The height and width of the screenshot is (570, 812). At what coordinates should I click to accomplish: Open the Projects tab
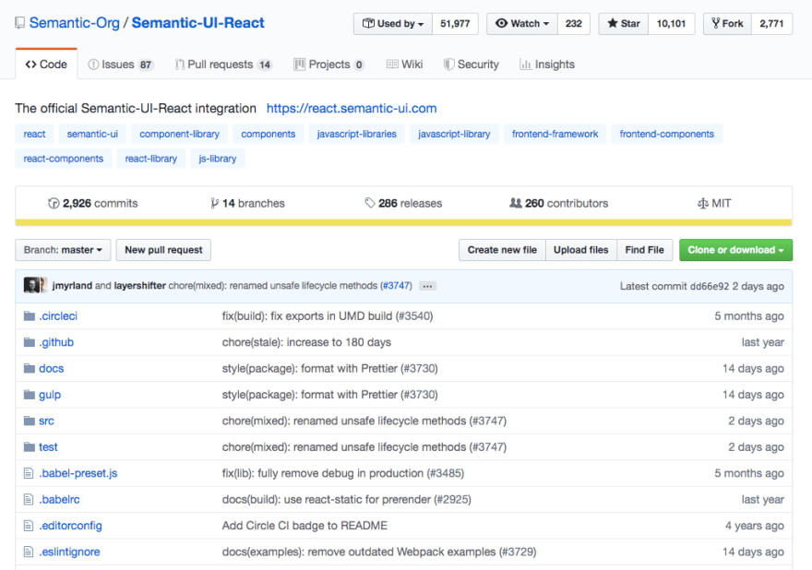pyautogui.click(x=328, y=65)
